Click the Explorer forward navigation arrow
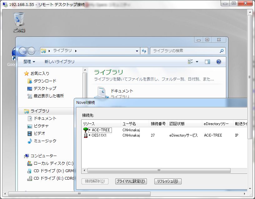 (31, 51)
